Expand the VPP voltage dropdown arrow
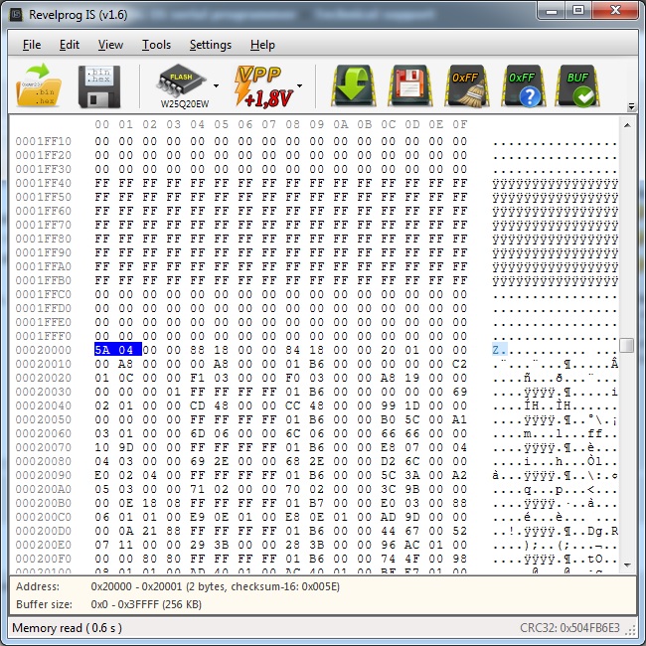Image resolution: width=646 pixels, height=646 pixels. coord(299,86)
